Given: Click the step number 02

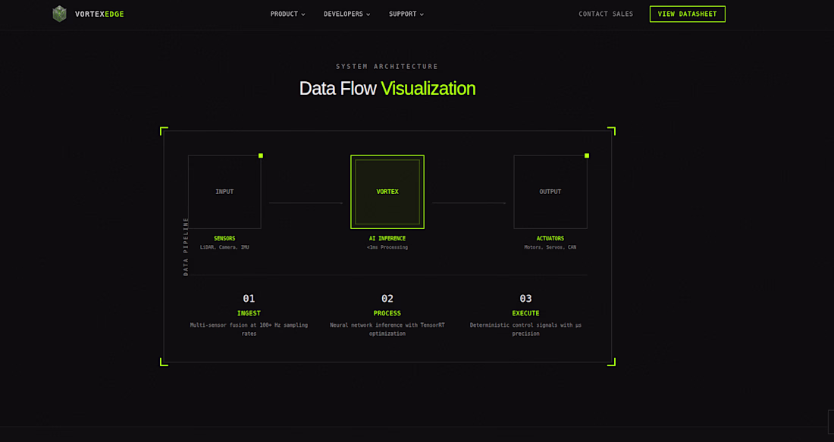Looking at the screenshot, I should click(x=387, y=299).
